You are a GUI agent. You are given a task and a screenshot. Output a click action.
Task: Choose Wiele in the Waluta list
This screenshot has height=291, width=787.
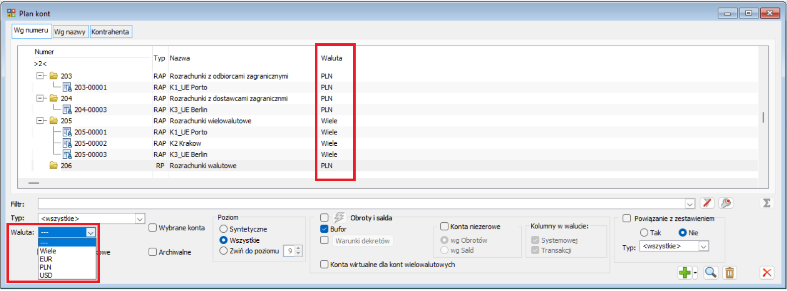click(67, 251)
